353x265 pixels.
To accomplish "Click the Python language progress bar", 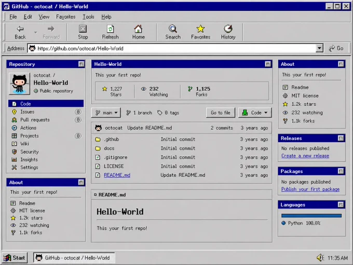I will pos(311,216).
